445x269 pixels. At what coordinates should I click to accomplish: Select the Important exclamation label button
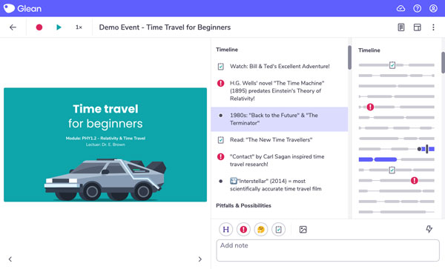click(x=243, y=229)
